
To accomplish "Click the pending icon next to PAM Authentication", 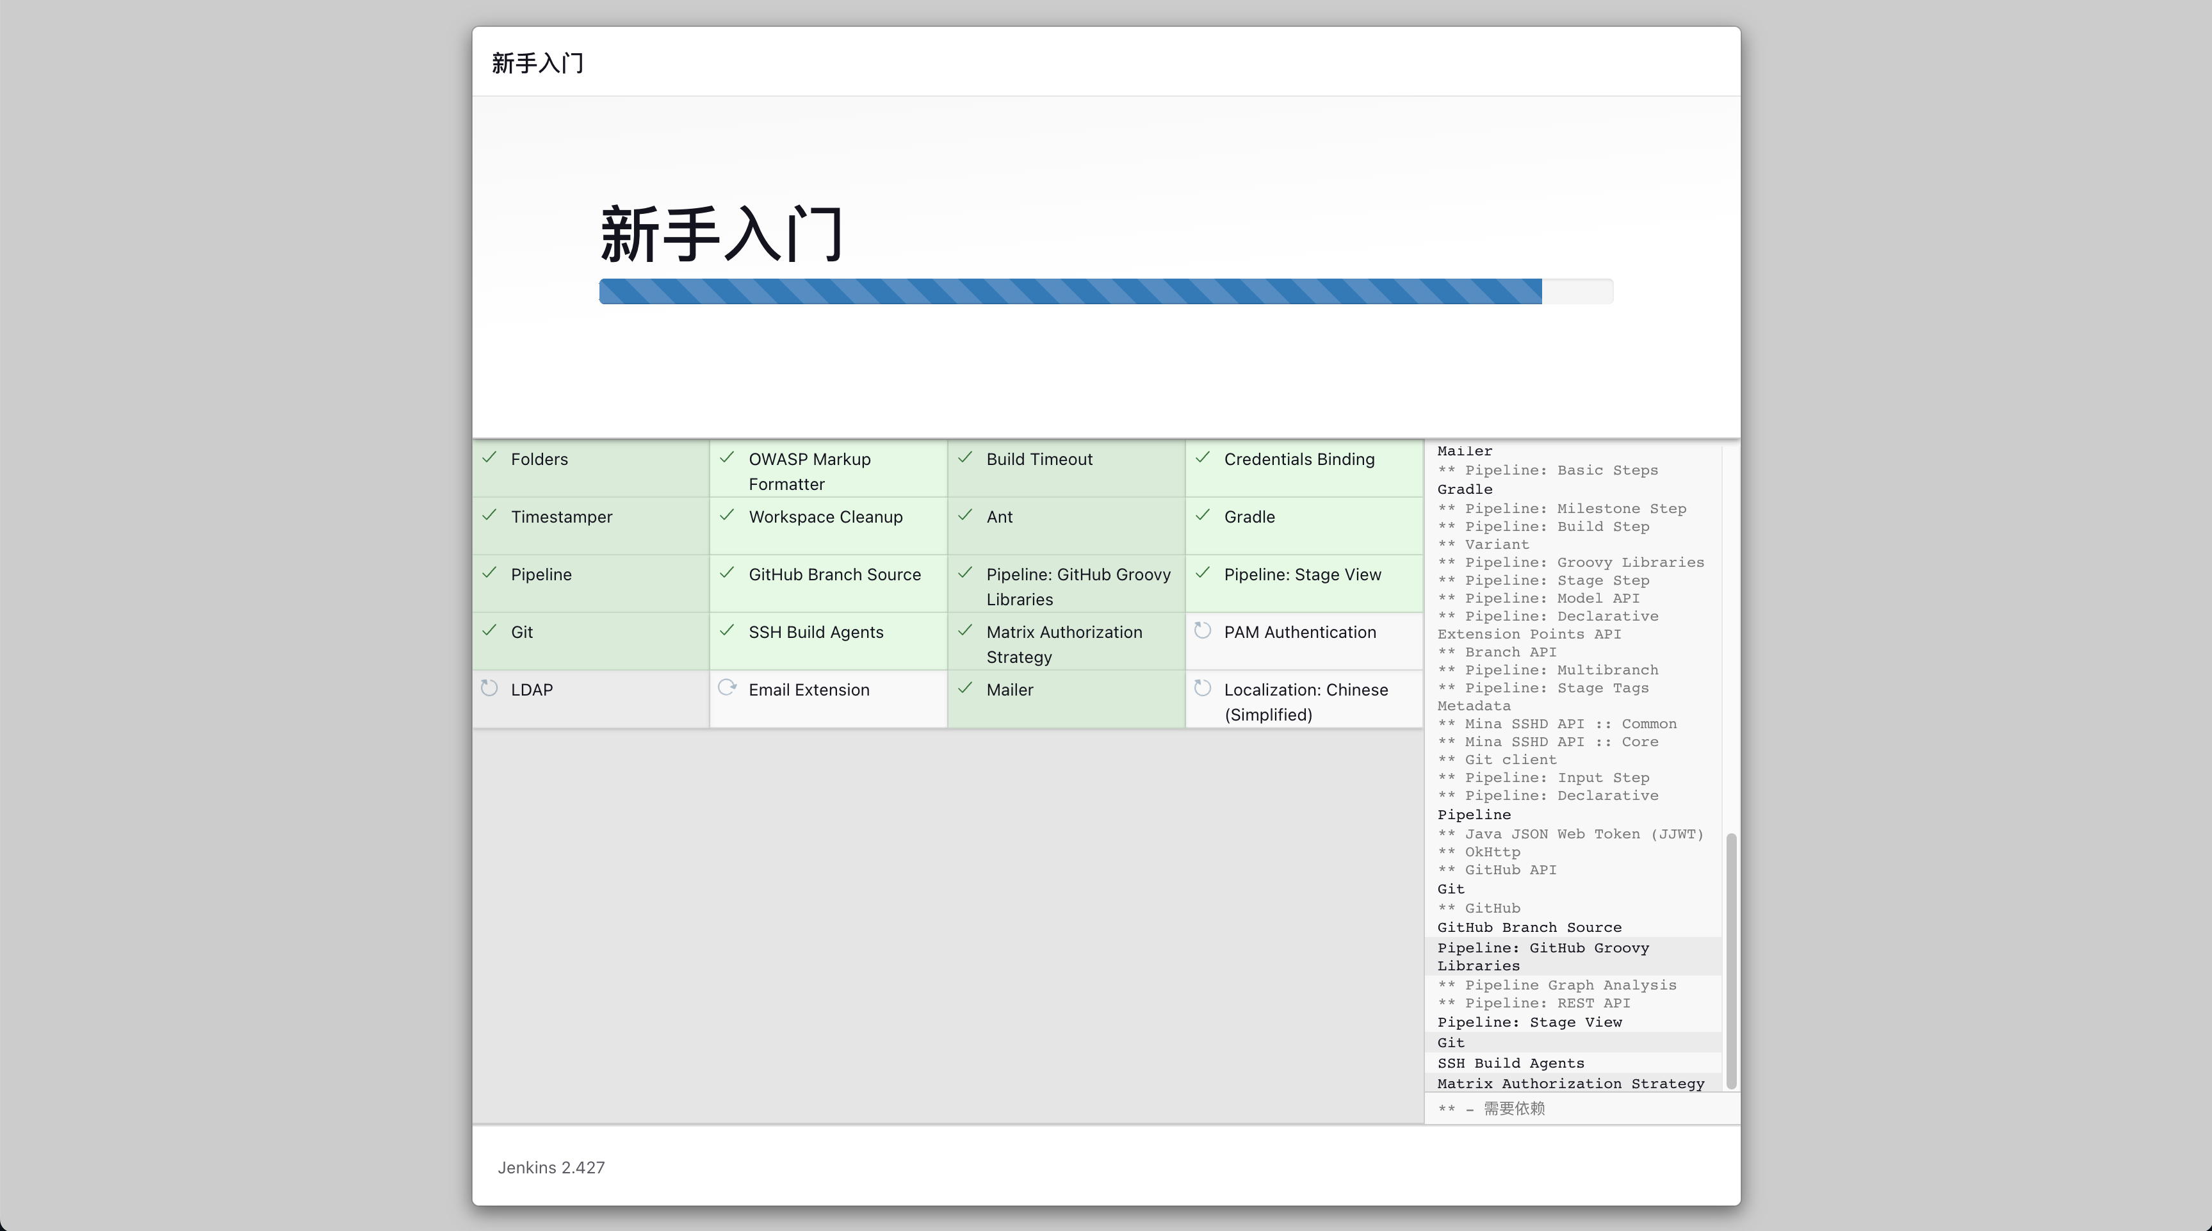I will pos(1203,630).
